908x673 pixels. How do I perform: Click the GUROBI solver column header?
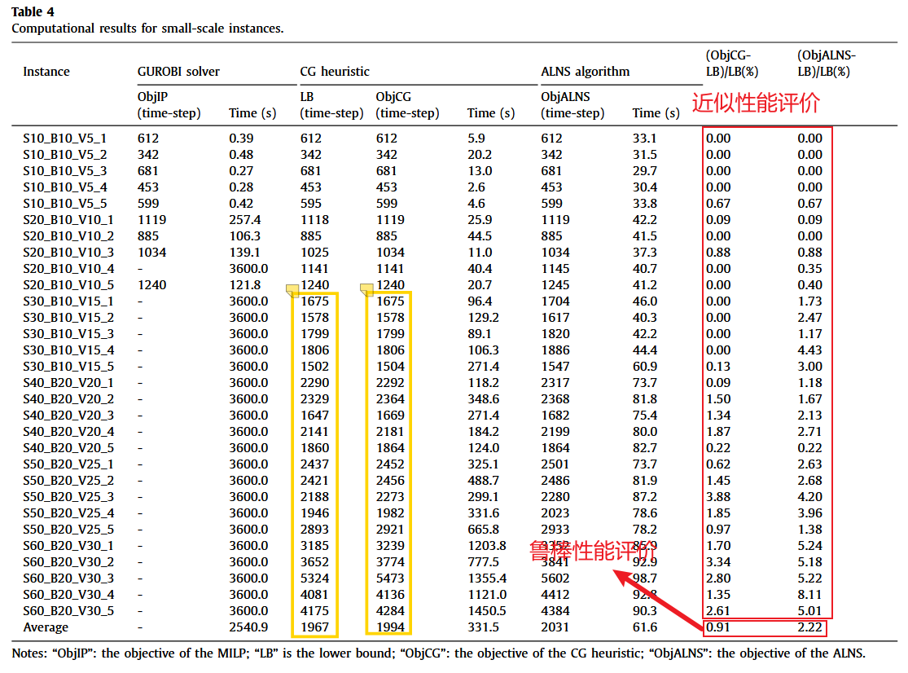[x=178, y=72]
